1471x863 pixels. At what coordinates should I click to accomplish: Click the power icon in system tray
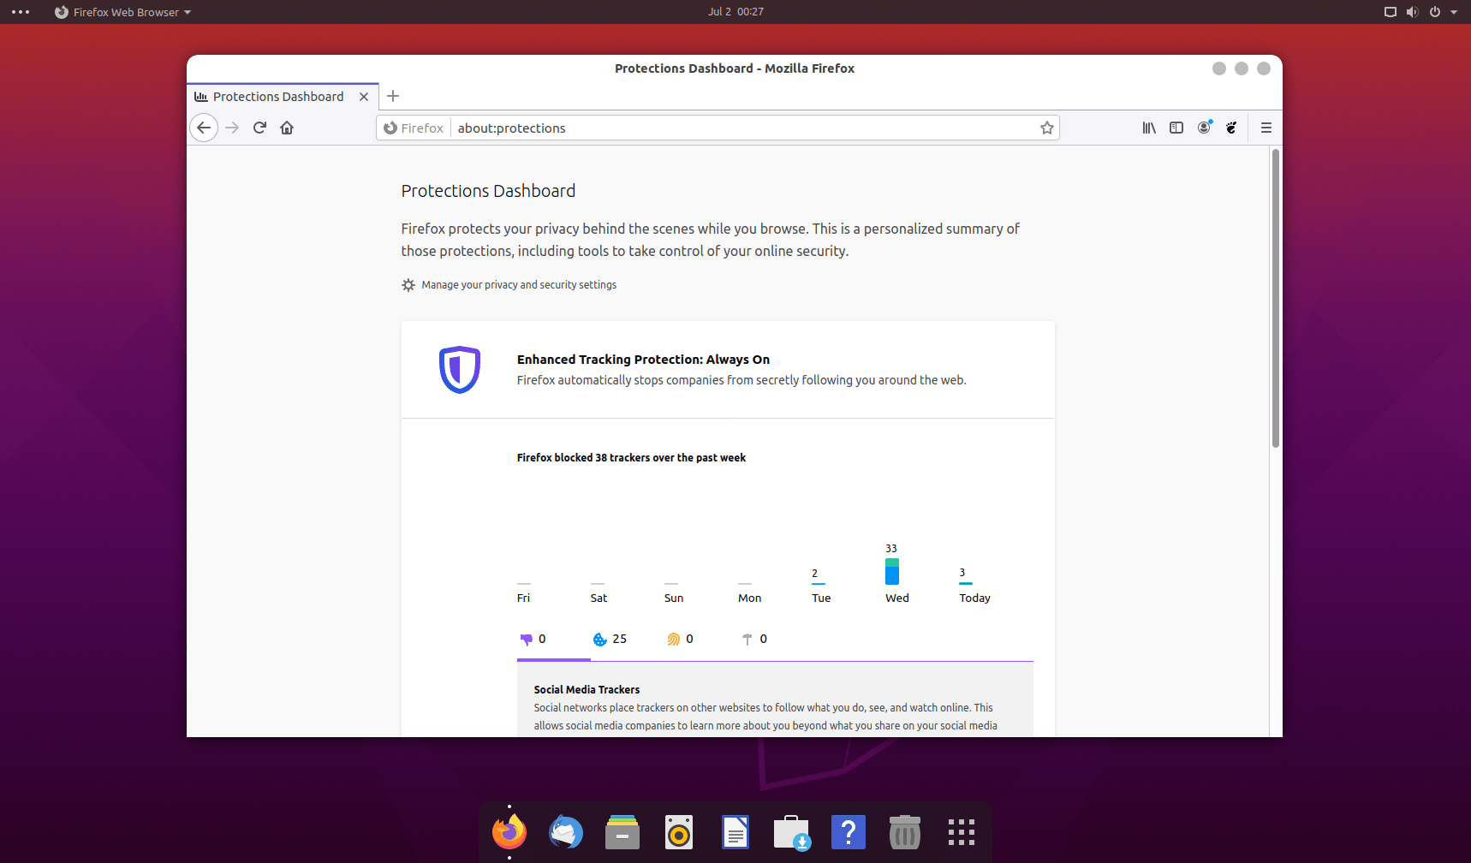[1435, 12]
